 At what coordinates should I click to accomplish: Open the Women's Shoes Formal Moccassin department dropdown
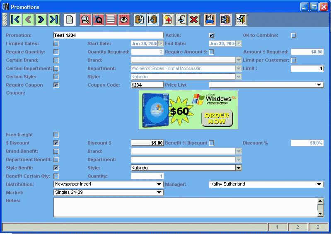239,68
